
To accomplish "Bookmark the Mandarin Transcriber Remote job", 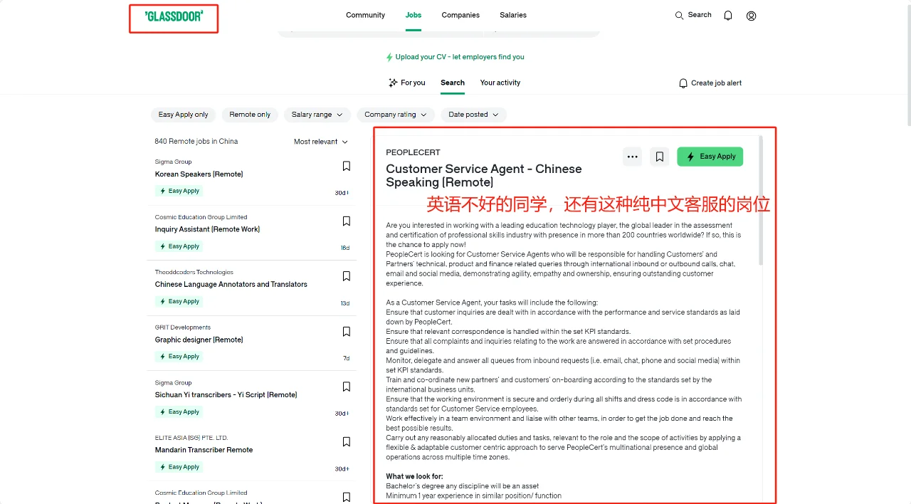I will (x=347, y=442).
